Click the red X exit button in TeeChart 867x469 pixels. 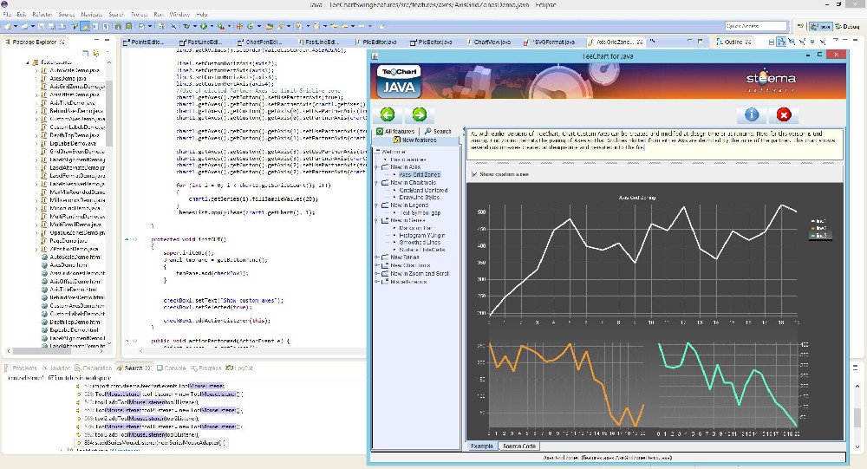click(x=784, y=114)
